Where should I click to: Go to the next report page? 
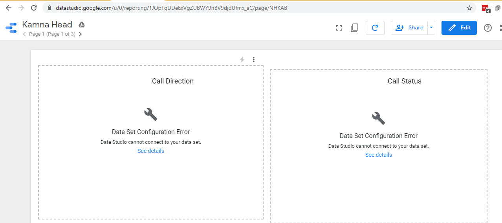(x=81, y=34)
